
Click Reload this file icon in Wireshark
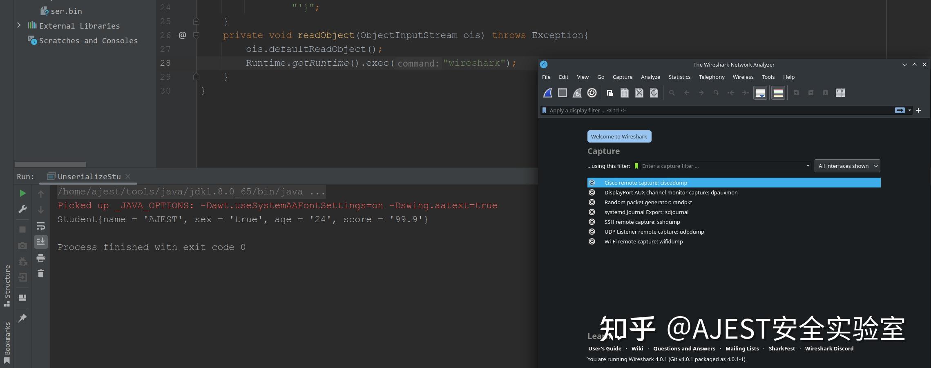[x=654, y=93]
